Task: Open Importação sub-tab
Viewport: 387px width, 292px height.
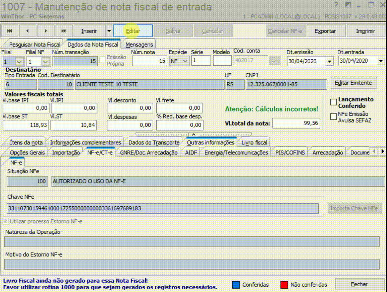Action: coord(66,153)
